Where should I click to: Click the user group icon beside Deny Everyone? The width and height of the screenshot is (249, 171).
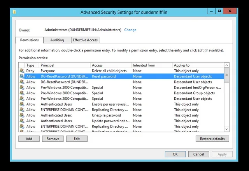pyautogui.click(x=22, y=71)
